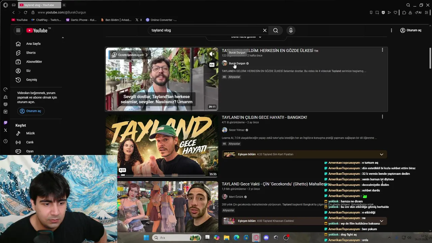Select Siz in the sidebar
Viewport: 432px width, 243px height.
pos(28,71)
